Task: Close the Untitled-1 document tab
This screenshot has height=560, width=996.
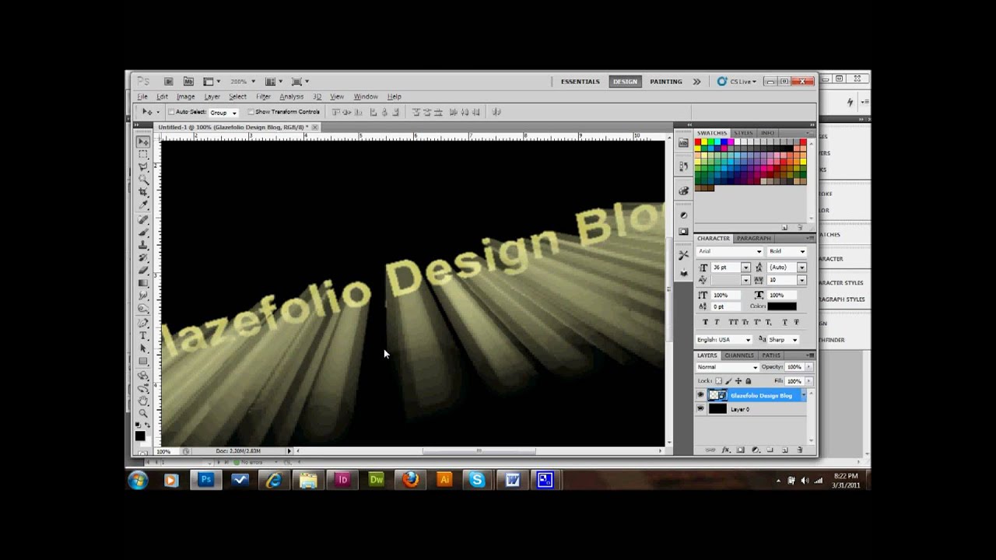Action: 315,127
